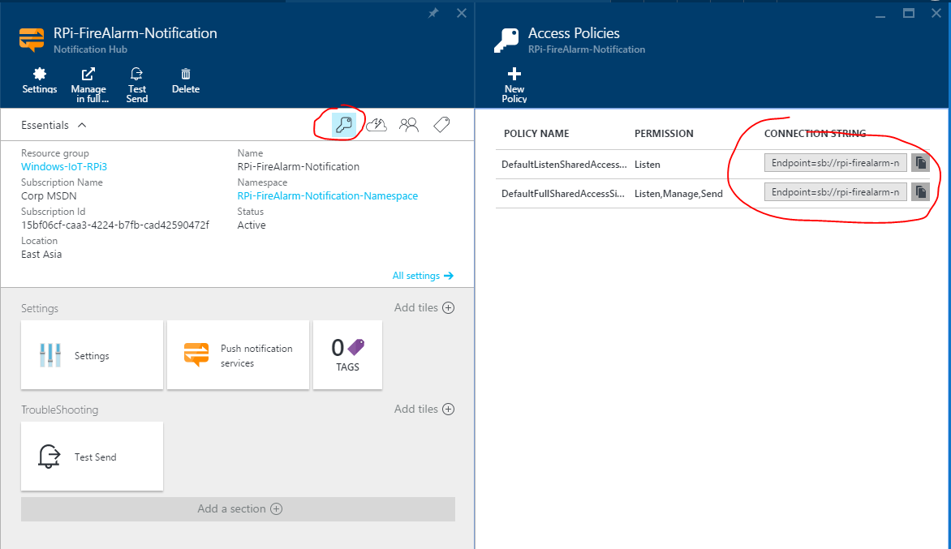This screenshot has width=951, height=549.
Task: Select the East Asia location value
Action: pyautogui.click(x=41, y=254)
